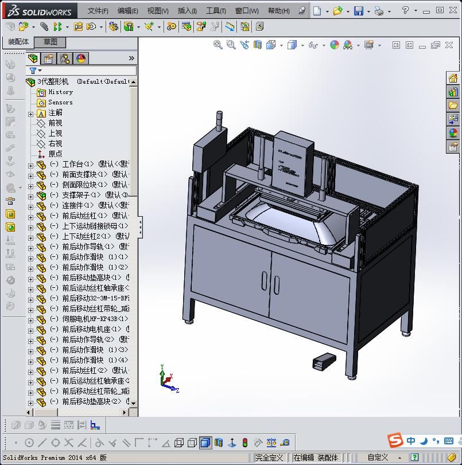Expand the 工作台<1> tree node
The width and height of the screenshot is (462, 465).
(x=30, y=166)
